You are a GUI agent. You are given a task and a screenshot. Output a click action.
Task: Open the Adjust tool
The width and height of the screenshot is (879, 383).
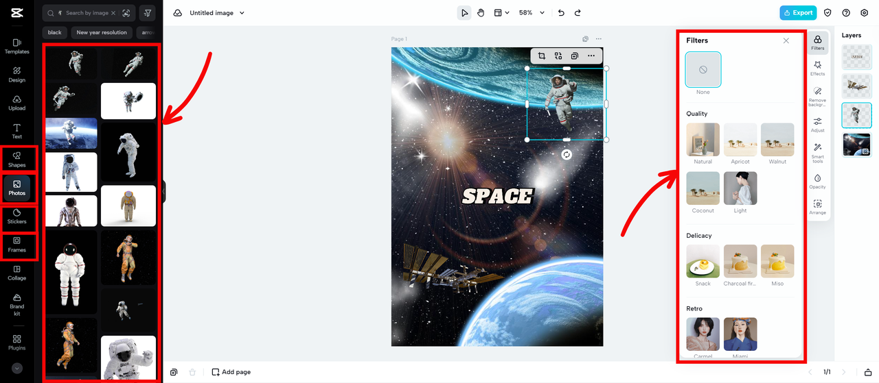point(817,125)
